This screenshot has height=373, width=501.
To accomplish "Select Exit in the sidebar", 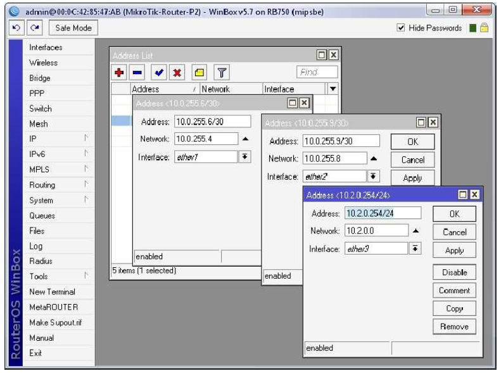I will click(58, 353).
